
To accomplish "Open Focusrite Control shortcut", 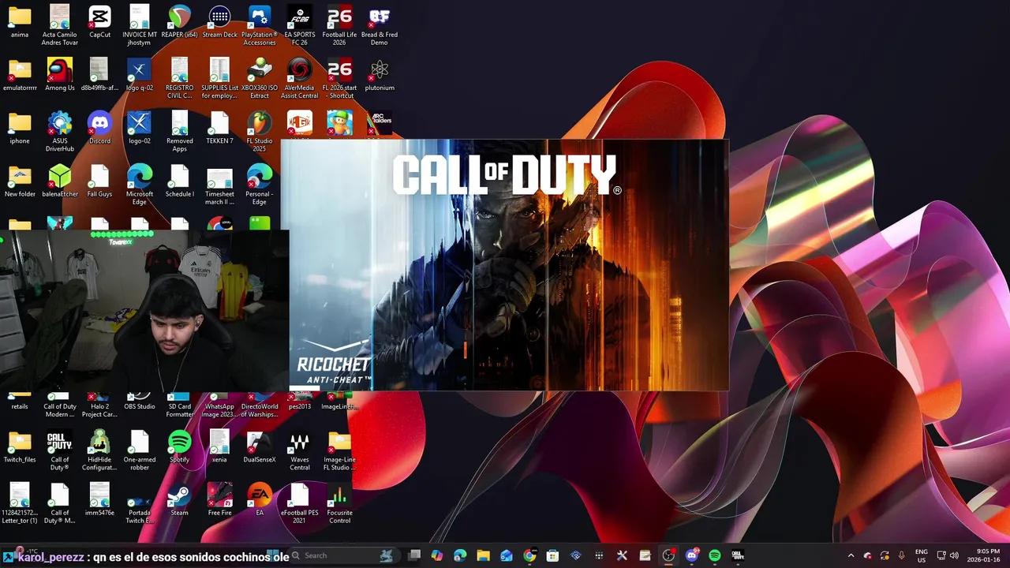I will tap(339, 503).
